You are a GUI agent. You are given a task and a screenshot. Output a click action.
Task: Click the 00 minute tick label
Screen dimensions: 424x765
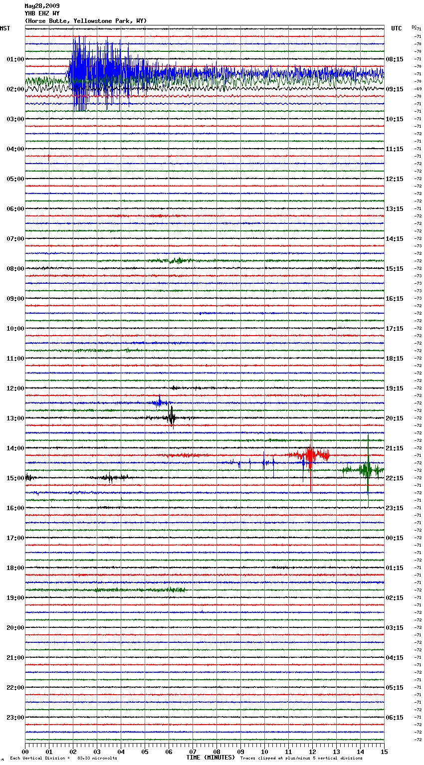coord(25,752)
